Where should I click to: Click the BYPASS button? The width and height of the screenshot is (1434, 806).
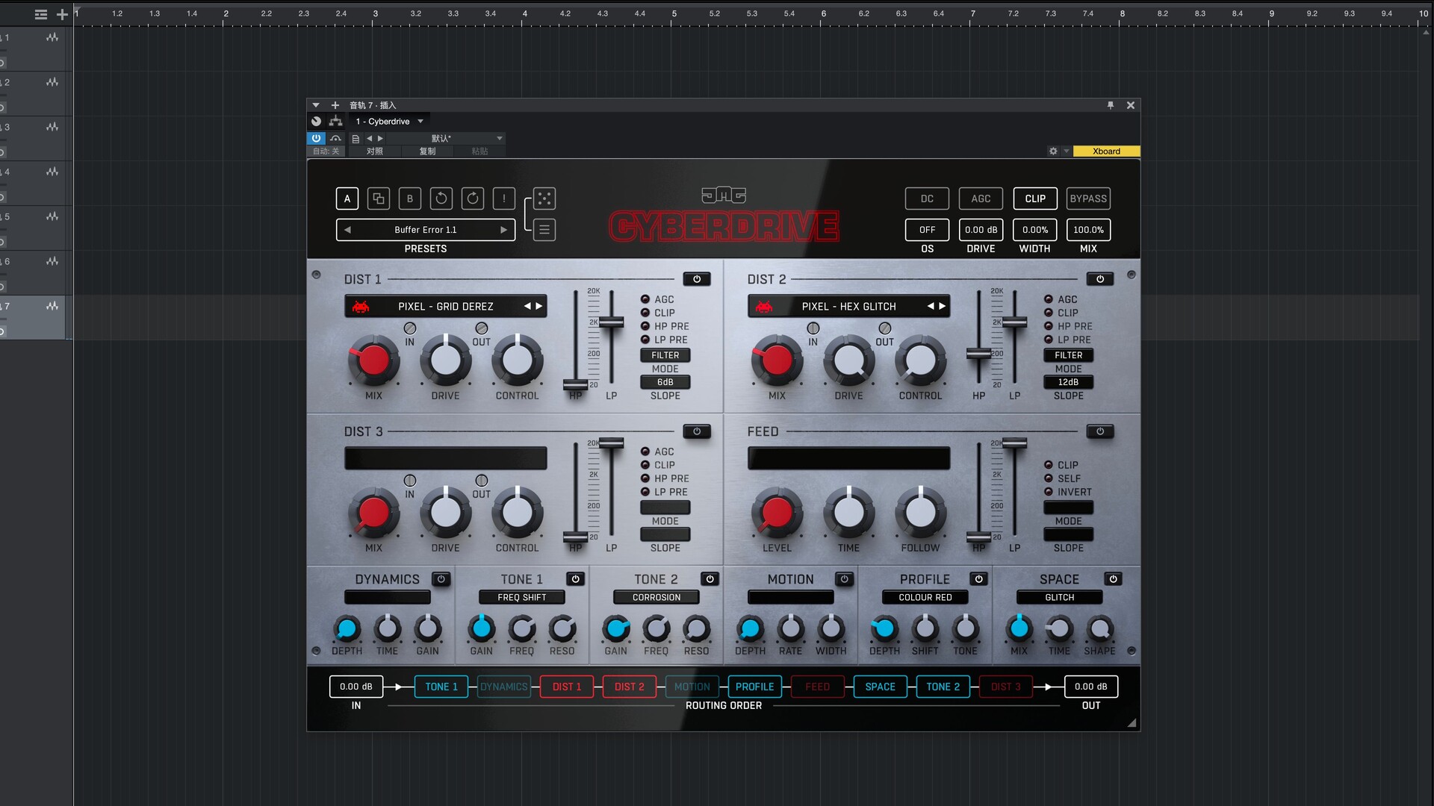pos(1088,199)
